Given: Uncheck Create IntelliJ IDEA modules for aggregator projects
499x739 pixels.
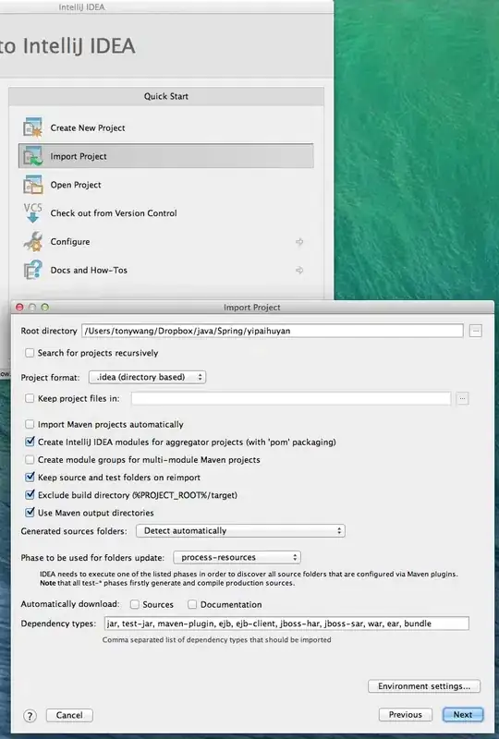Looking at the screenshot, I should 30,442.
